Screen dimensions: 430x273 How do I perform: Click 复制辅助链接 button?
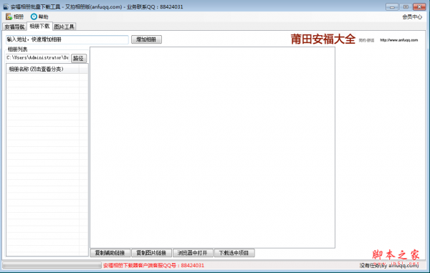pyautogui.click(x=110, y=253)
